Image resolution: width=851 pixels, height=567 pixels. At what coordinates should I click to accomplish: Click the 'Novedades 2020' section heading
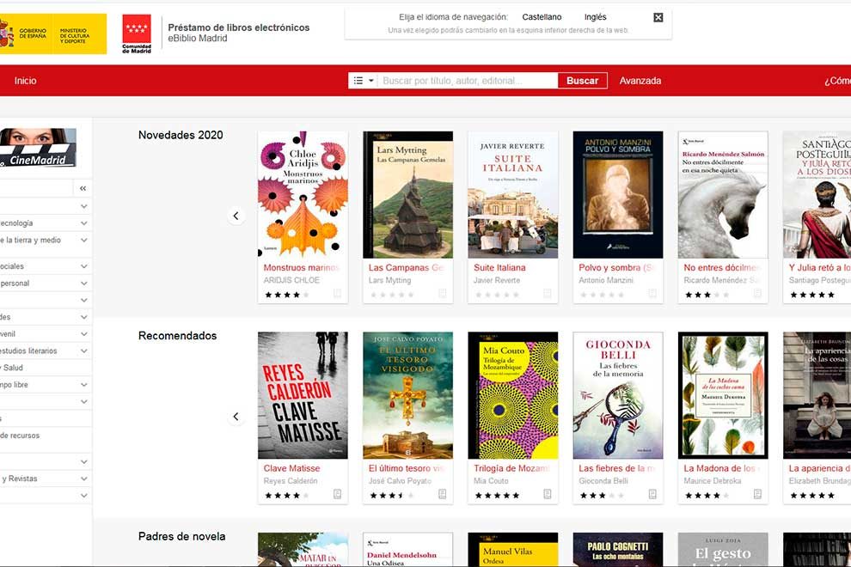pyautogui.click(x=181, y=135)
